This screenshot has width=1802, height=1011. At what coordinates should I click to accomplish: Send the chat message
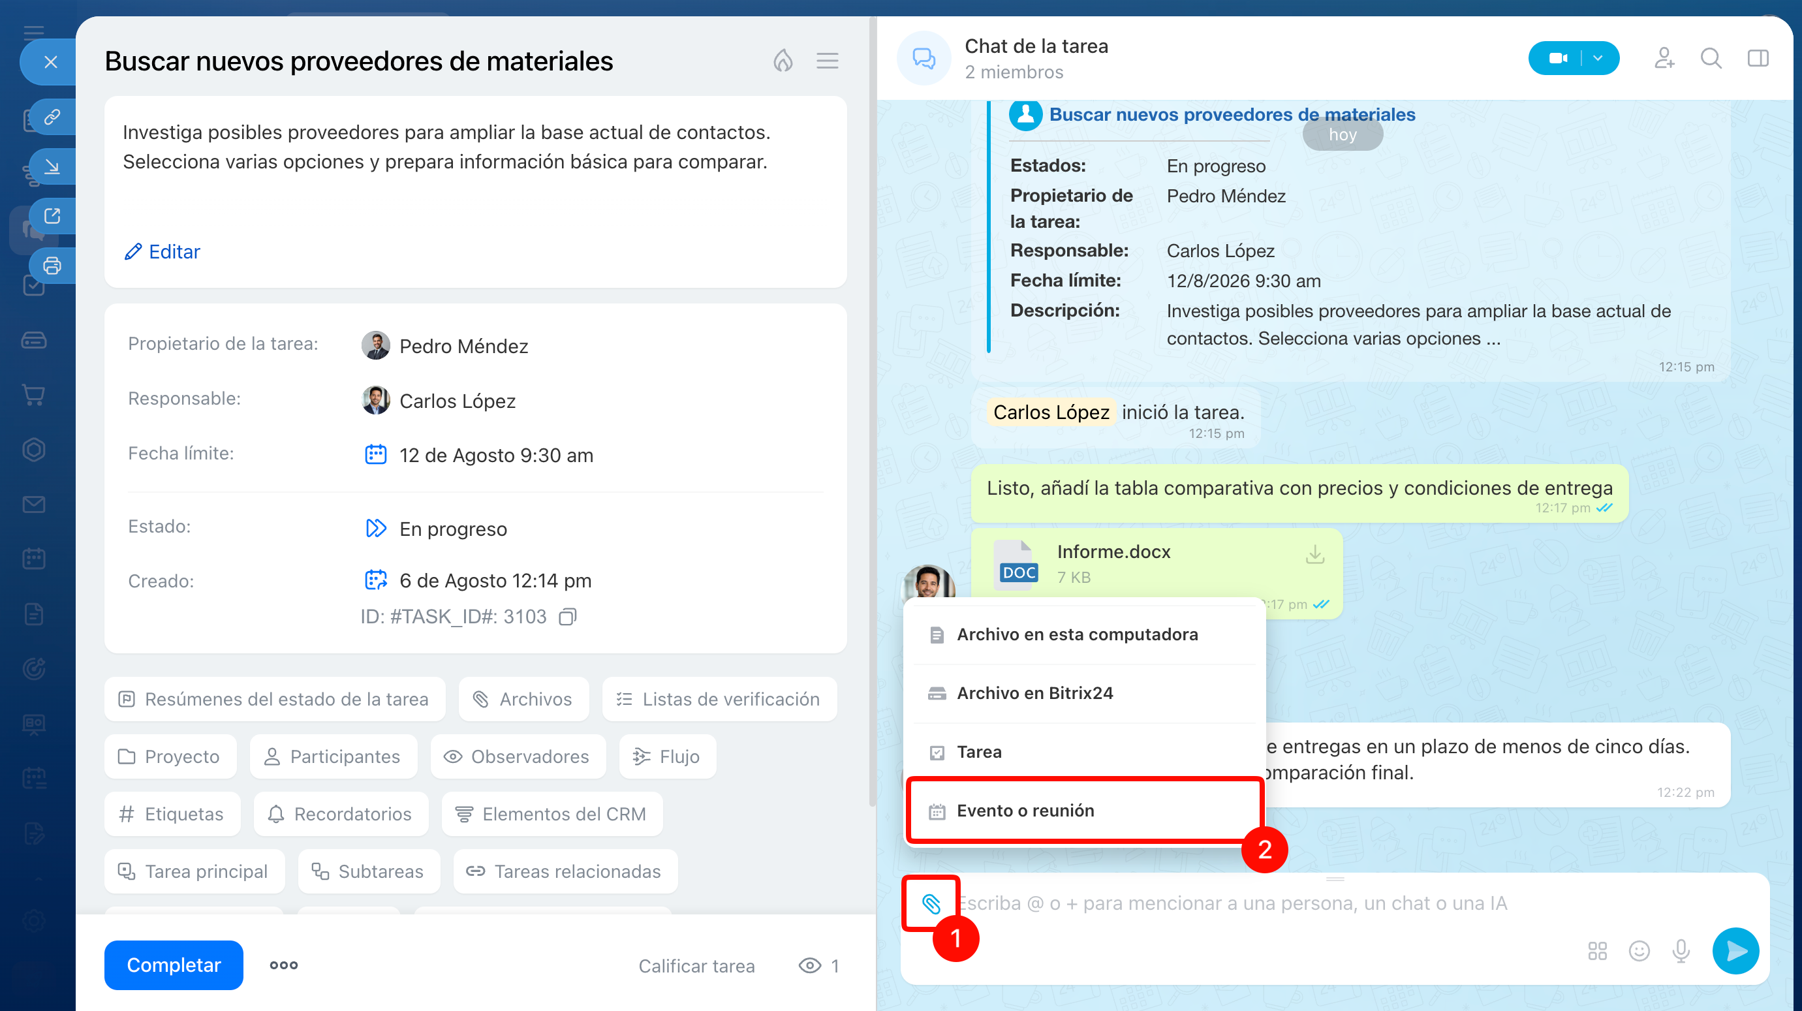point(1735,951)
